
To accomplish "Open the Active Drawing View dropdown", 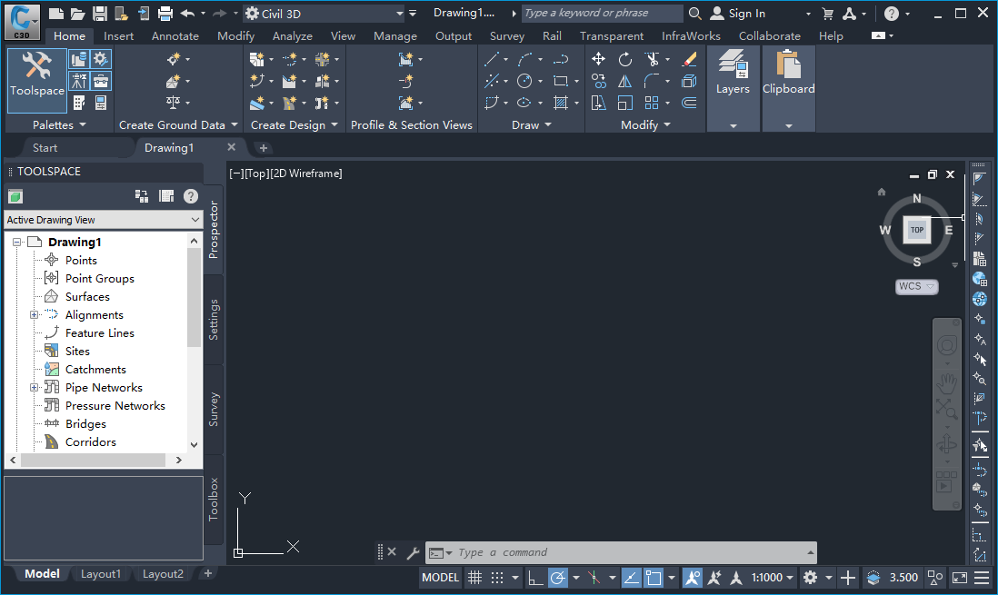I will [x=193, y=219].
